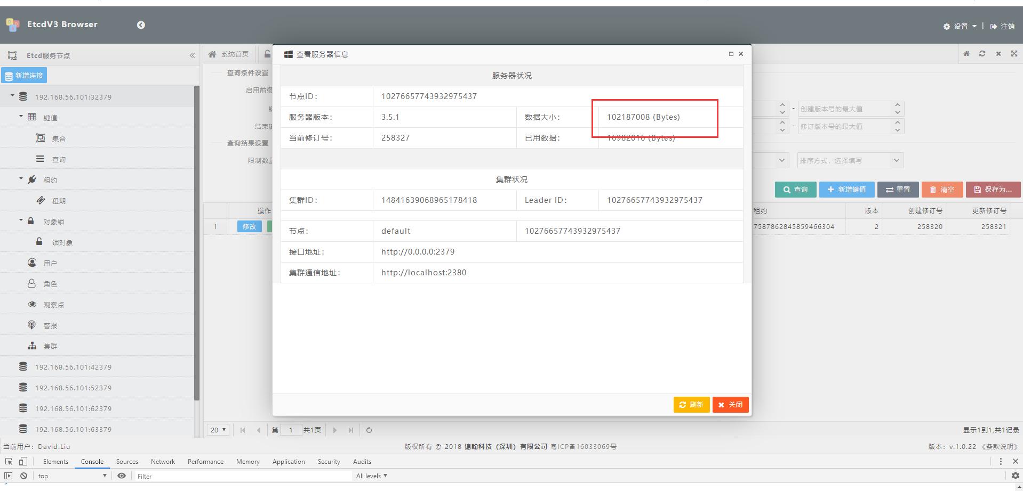Screen dimensions: 1023x491
Task: Go to last page icon
Action: click(350, 430)
